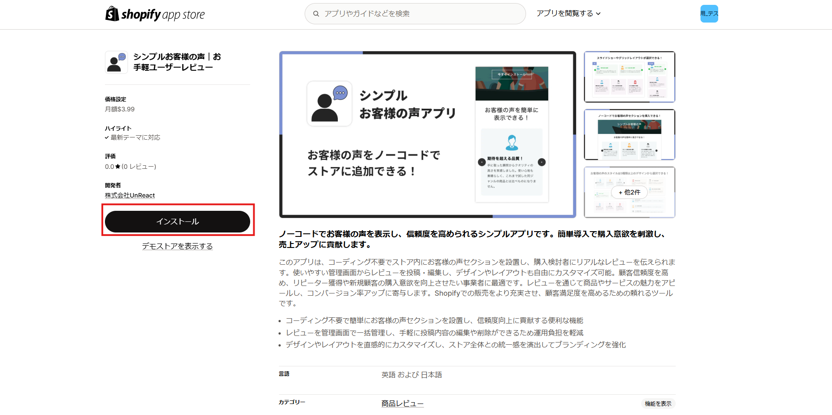Image resolution: width=832 pixels, height=415 pixels.
Task: Click the (0 レビュー) review count
Action: [139, 167]
